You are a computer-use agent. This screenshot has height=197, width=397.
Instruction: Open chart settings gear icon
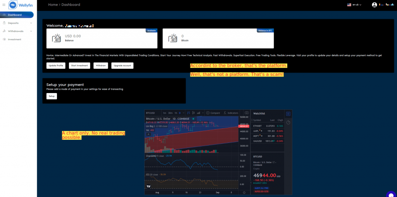(x=244, y=192)
